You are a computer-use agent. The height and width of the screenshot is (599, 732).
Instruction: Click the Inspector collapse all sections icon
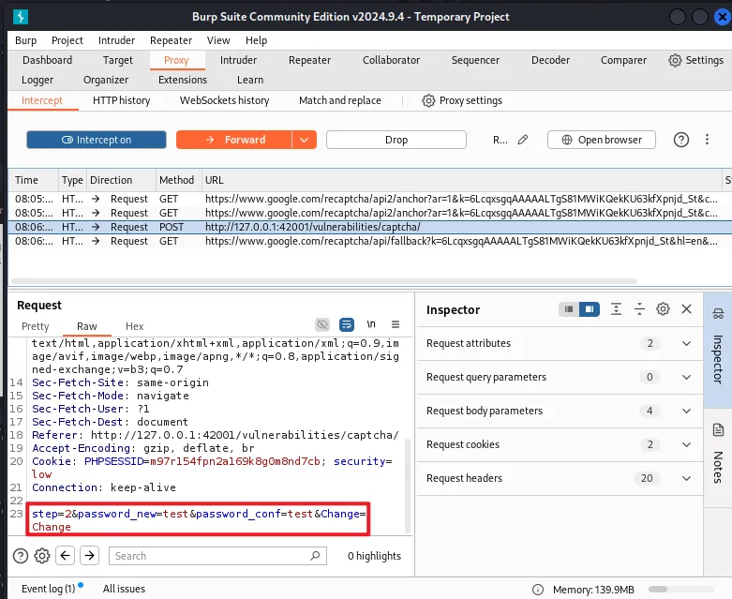[639, 309]
